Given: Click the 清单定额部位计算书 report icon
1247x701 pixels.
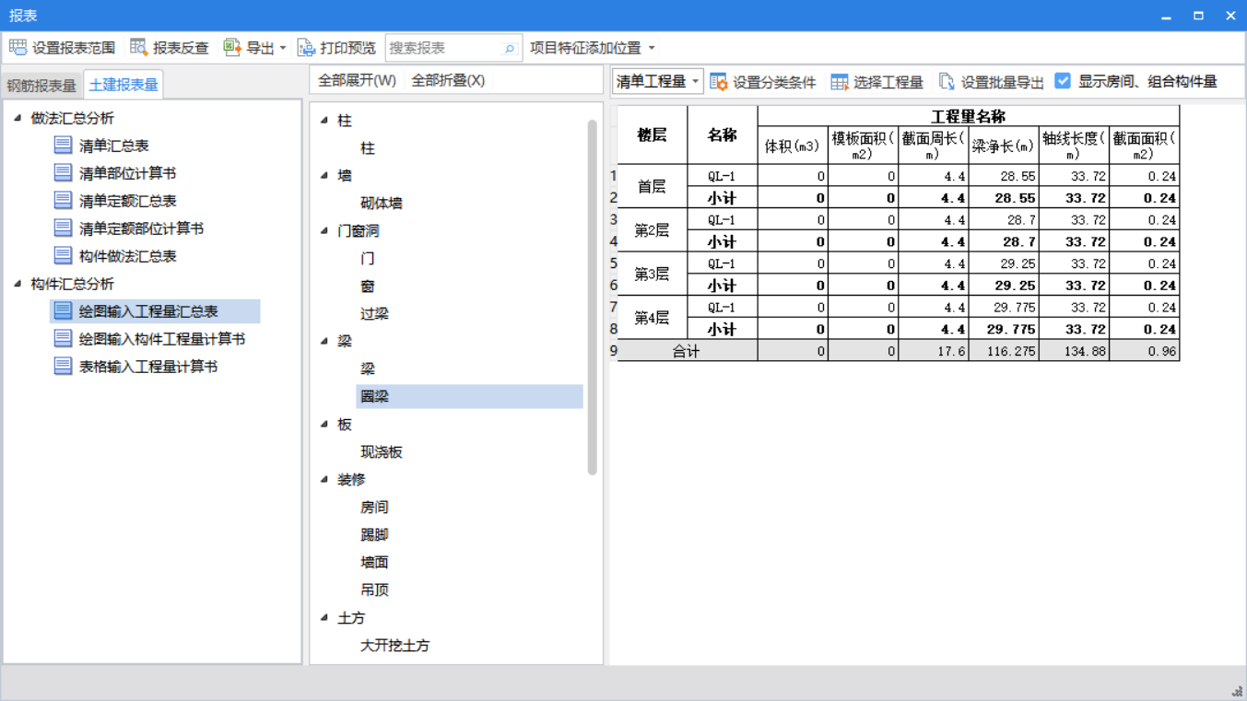Looking at the screenshot, I should pyautogui.click(x=63, y=228).
